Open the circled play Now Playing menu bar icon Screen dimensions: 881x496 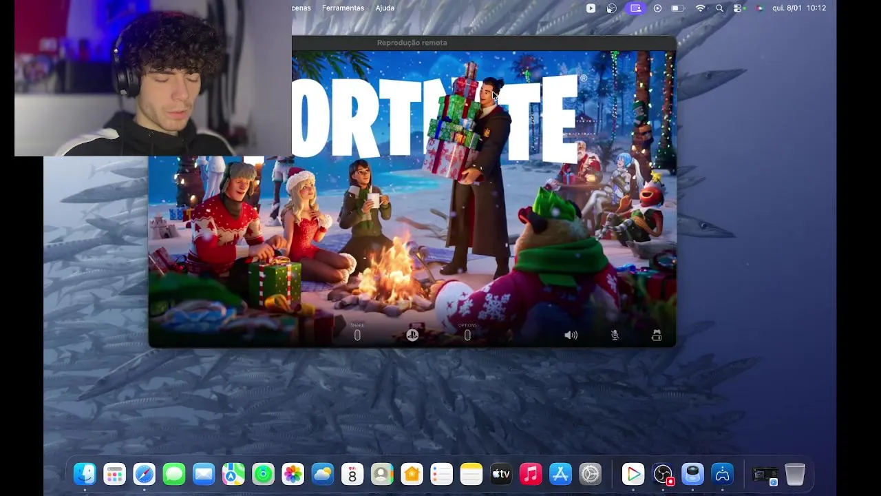(657, 8)
